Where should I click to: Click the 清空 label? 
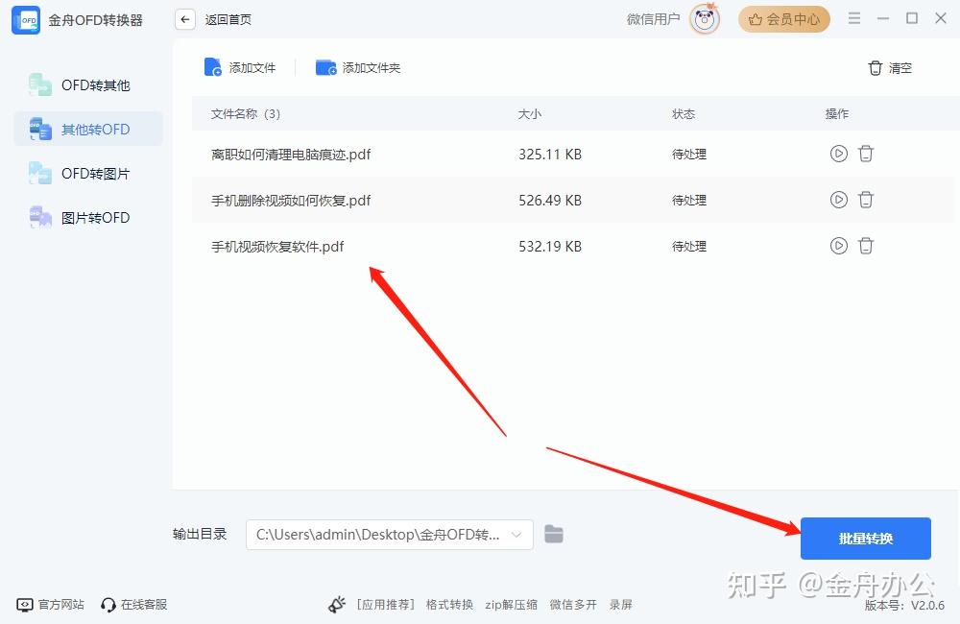pos(900,68)
